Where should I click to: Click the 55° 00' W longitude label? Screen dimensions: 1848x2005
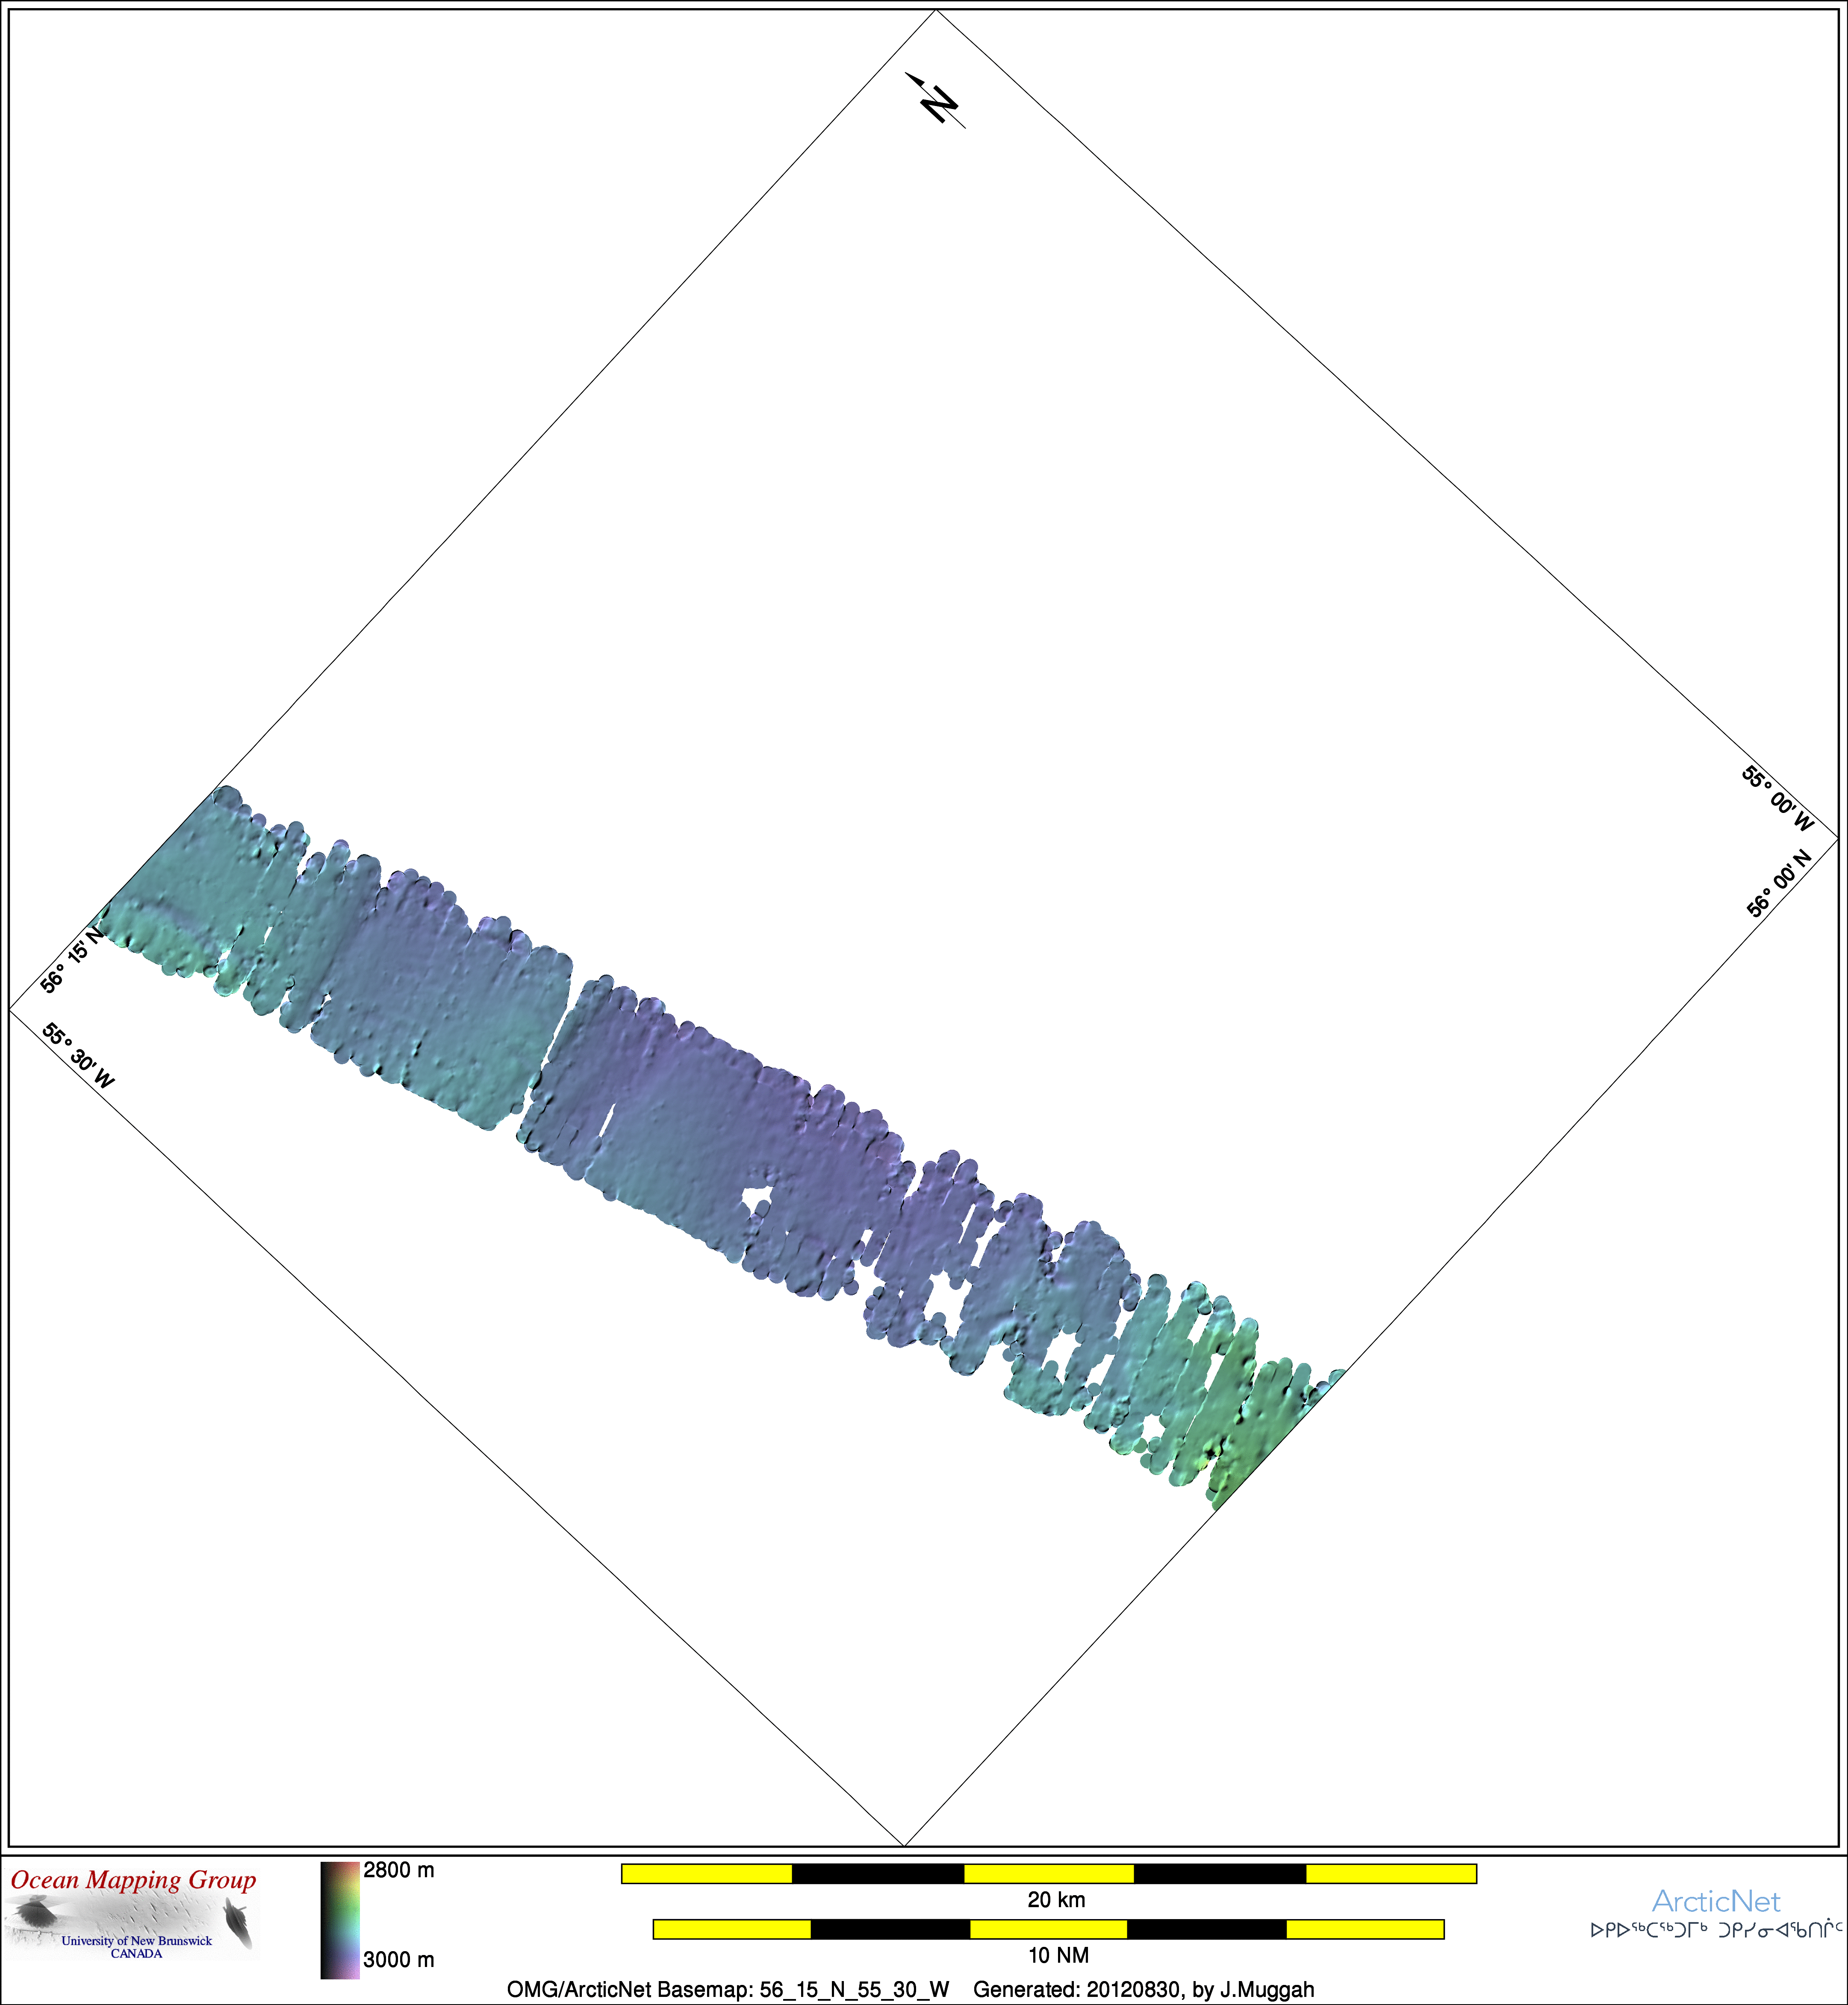tap(1777, 799)
